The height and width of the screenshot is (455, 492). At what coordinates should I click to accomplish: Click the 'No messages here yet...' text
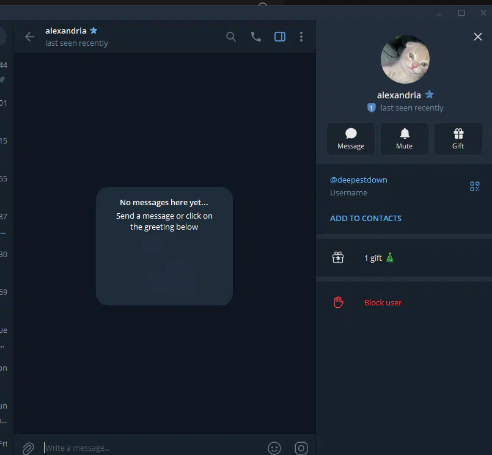point(164,203)
